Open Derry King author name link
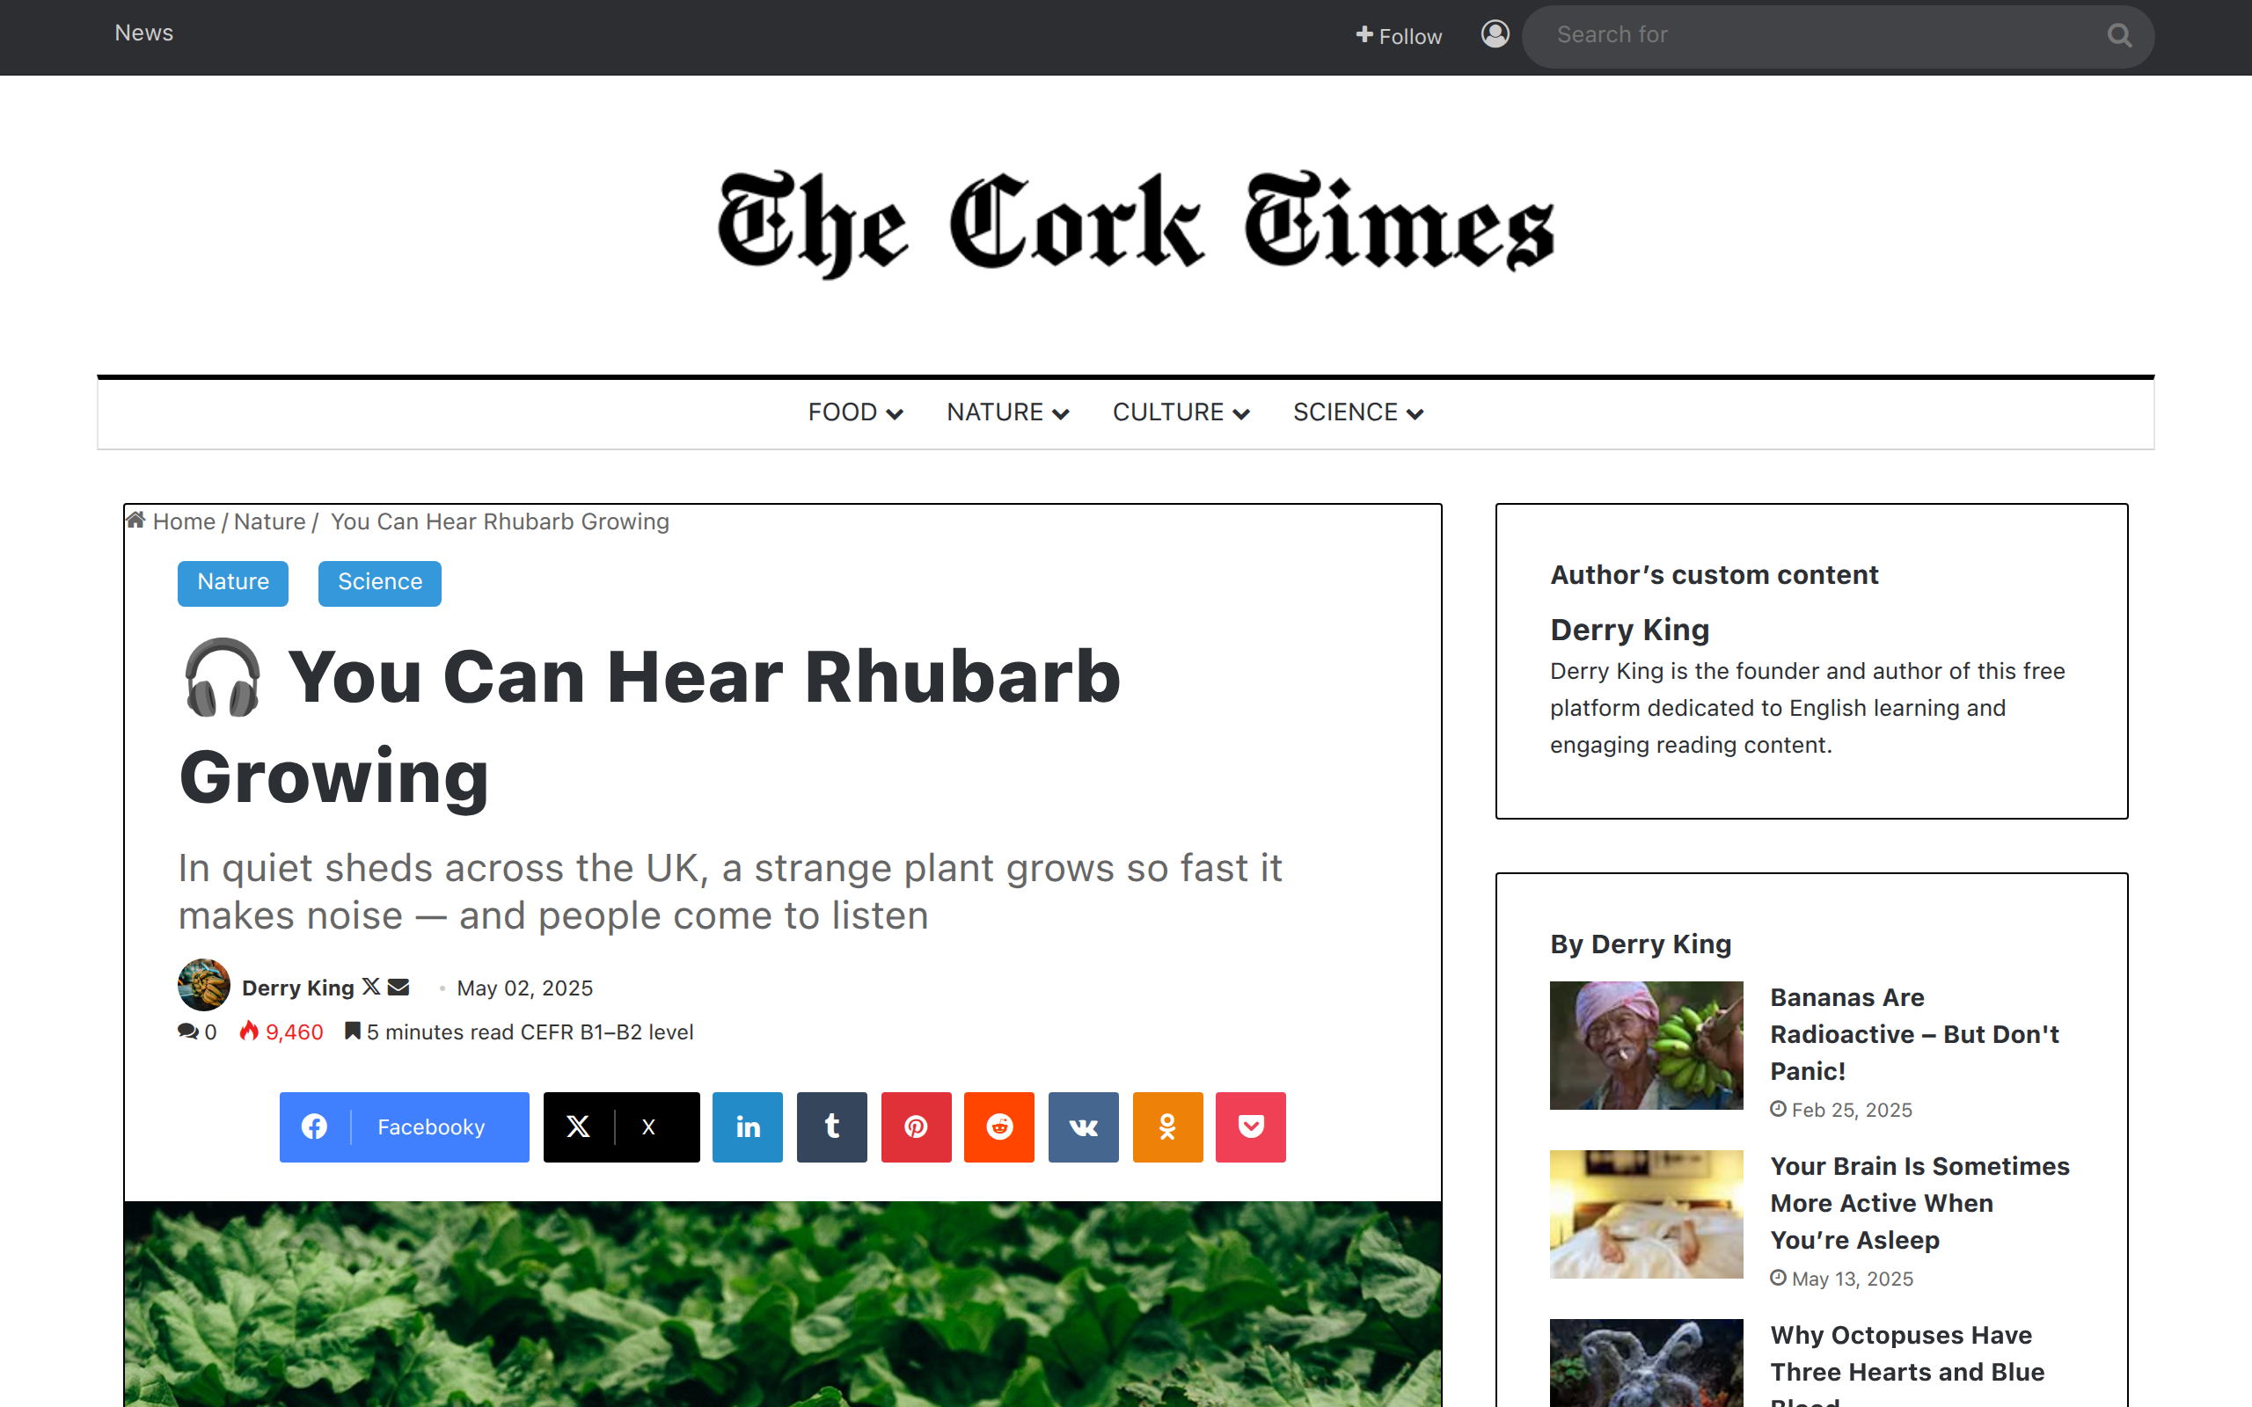 tap(298, 988)
